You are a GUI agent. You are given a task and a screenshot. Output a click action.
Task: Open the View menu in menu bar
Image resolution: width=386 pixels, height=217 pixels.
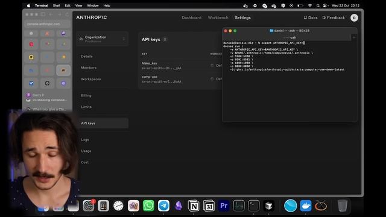click(x=78, y=5)
